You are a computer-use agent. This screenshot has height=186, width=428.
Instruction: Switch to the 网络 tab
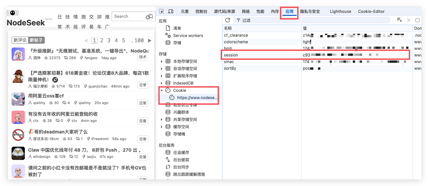click(246, 12)
